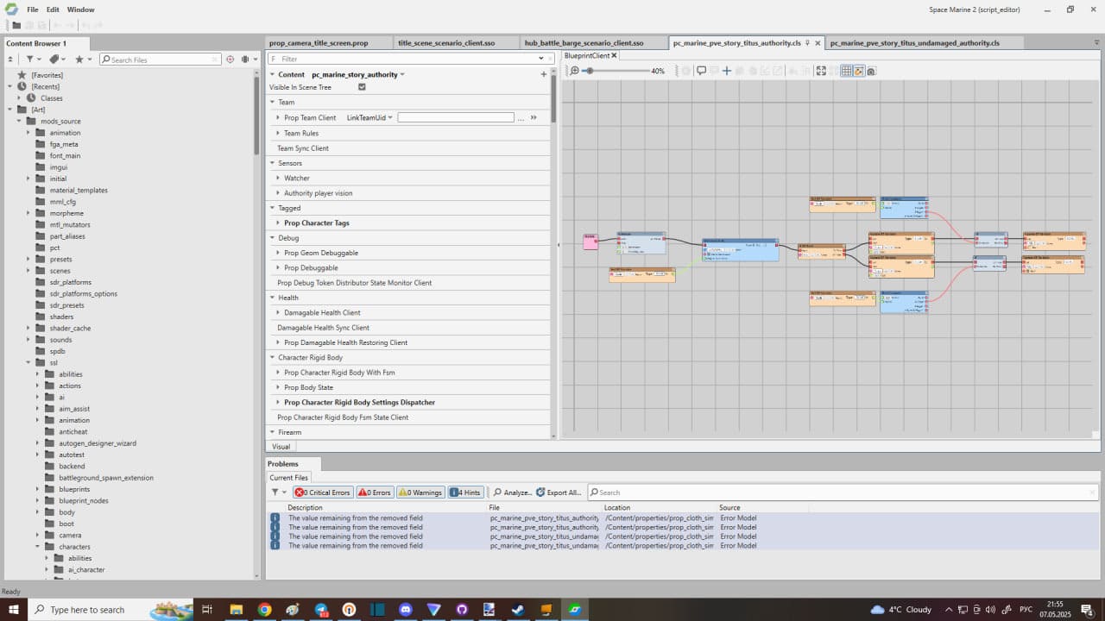This screenshot has height=621, width=1105.
Task: Expand the Watcher property
Action: tap(278, 178)
